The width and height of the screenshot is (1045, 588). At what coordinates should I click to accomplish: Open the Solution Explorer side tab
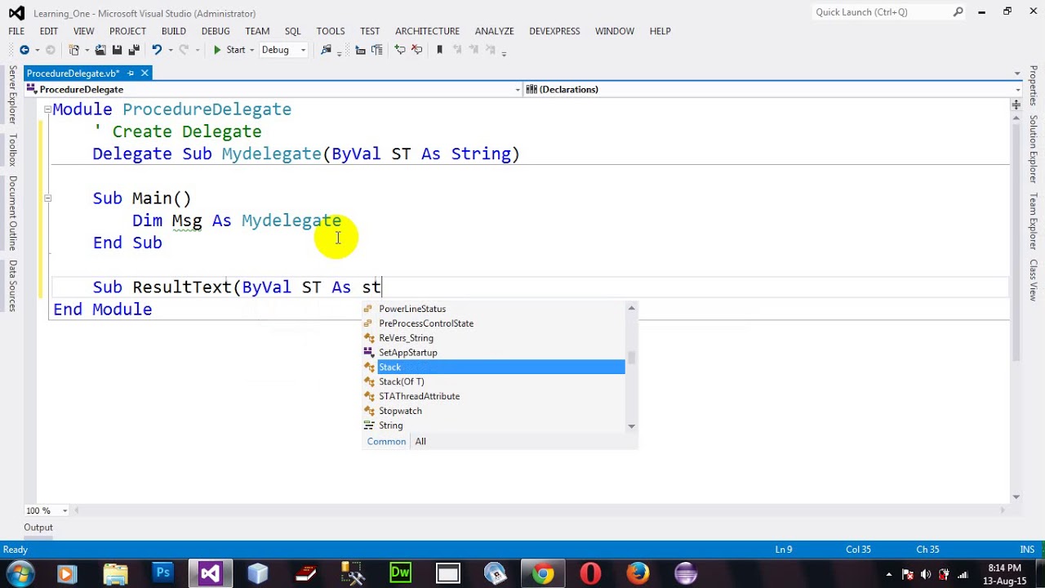coord(1033,149)
